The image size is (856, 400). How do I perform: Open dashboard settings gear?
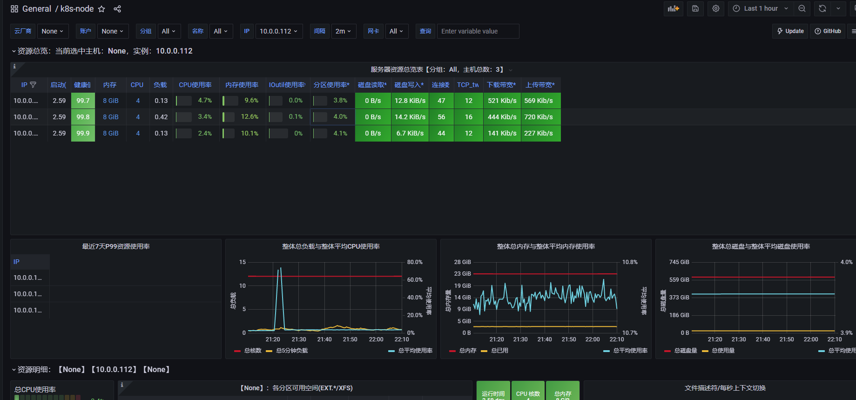pos(716,8)
